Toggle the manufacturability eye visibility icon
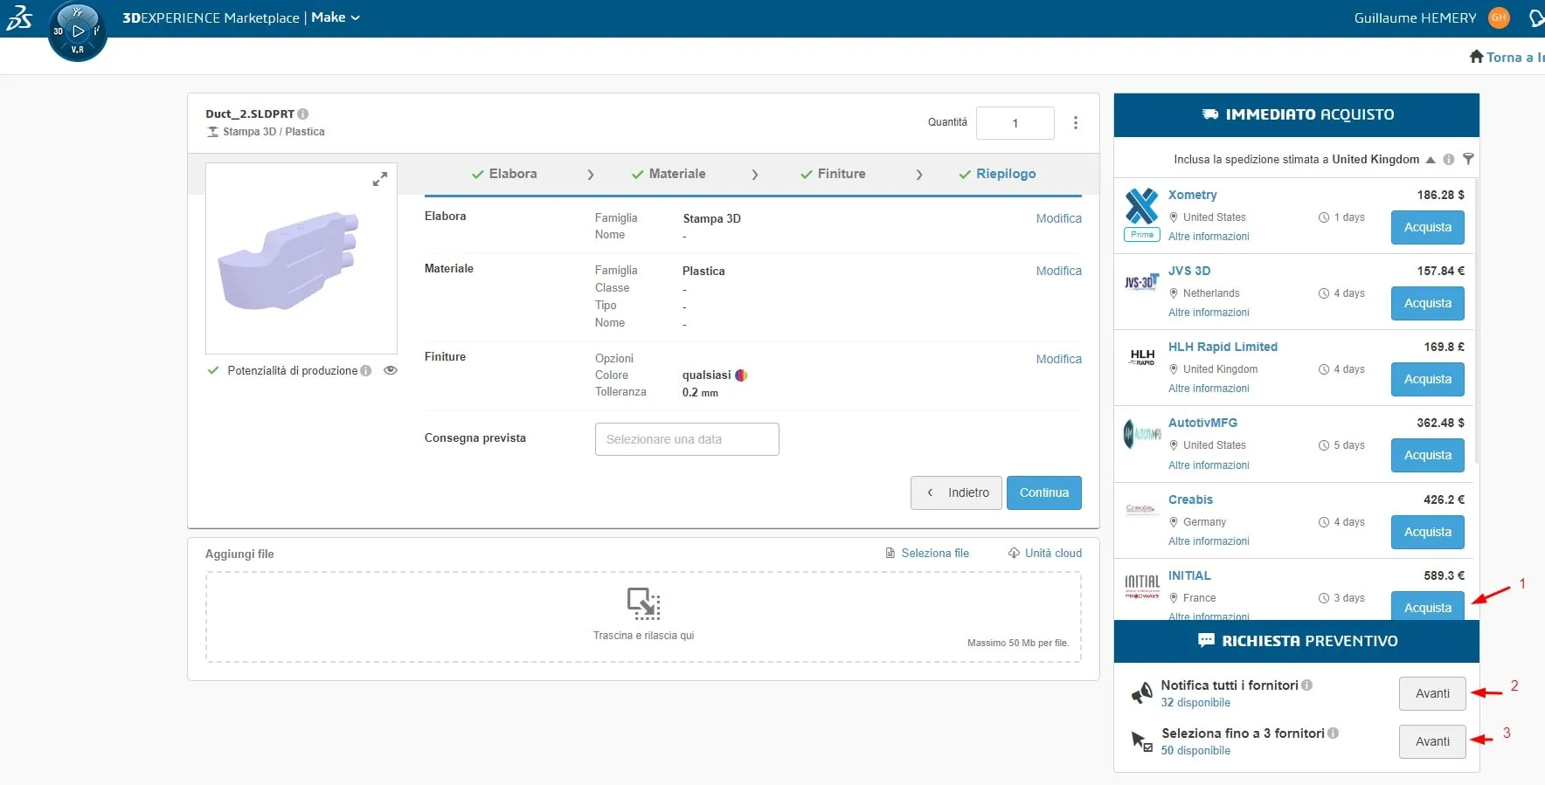The height and width of the screenshot is (785, 1545). [391, 370]
